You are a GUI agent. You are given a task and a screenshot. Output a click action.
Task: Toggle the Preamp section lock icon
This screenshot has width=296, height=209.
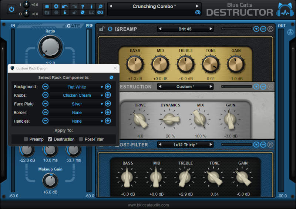click(102, 29)
